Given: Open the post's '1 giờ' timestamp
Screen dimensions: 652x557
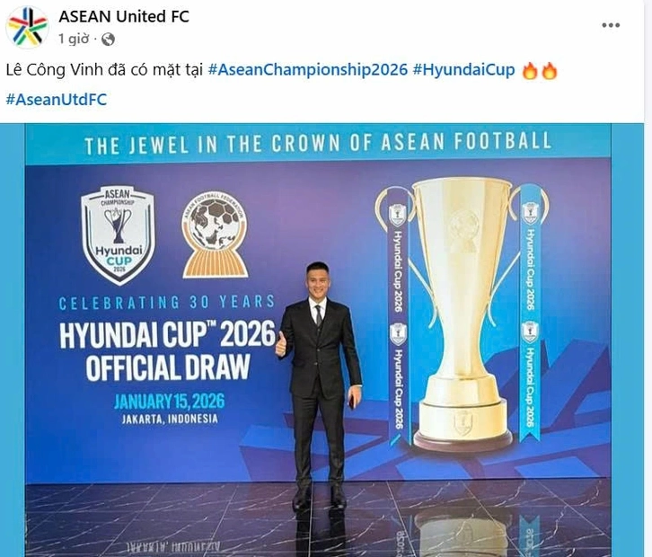Looking at the screenshot, I should tap(74, 40).
